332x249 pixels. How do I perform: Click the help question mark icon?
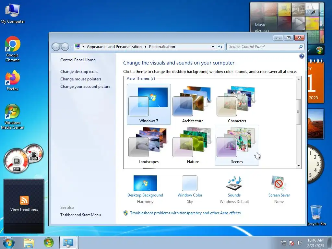[x=302, y=56]
